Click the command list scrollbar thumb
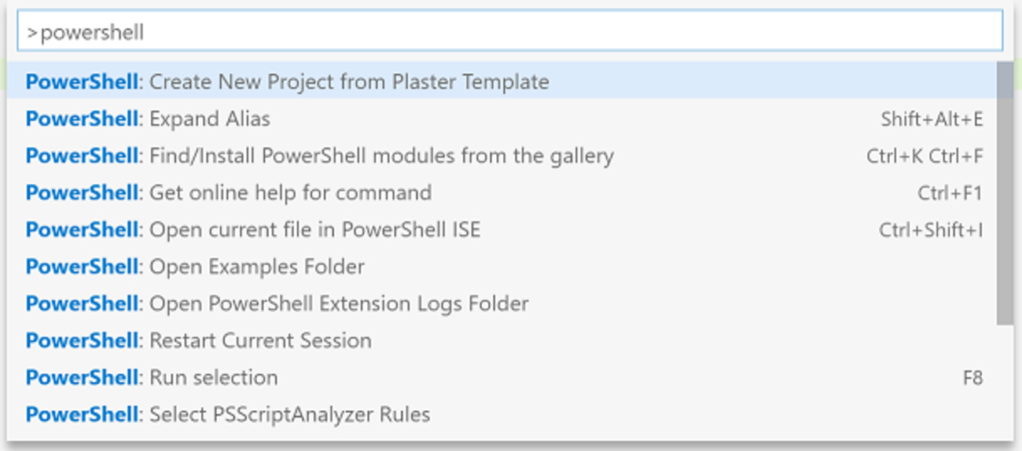The image size is (1022, 451). [1004, 192]
